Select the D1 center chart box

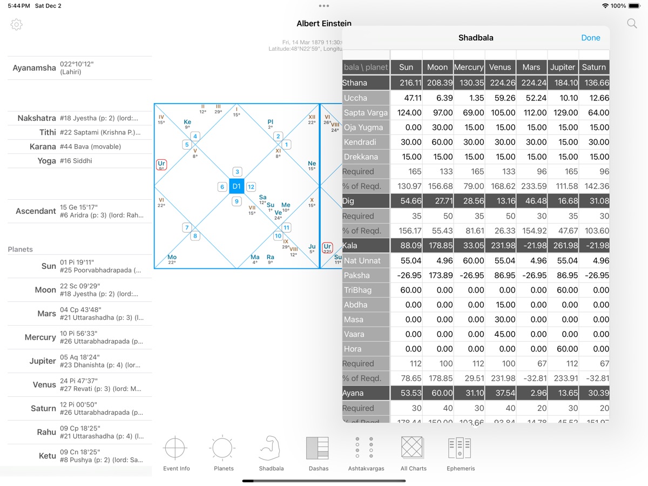point(237,186)
